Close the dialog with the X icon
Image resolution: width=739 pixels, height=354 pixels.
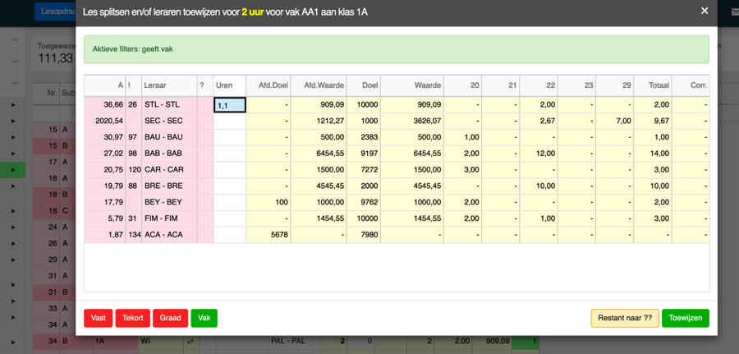[x=704, y=11]
